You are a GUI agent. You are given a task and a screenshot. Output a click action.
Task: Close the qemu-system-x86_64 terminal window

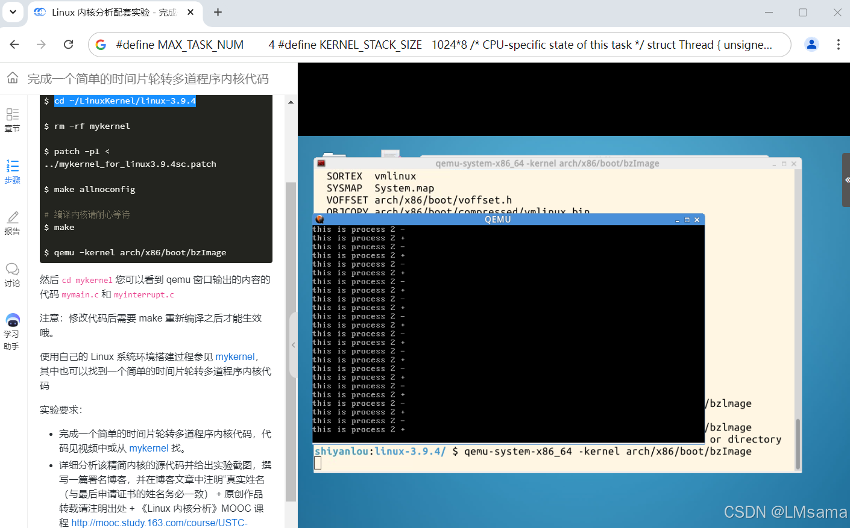click(x=794, y=164)
